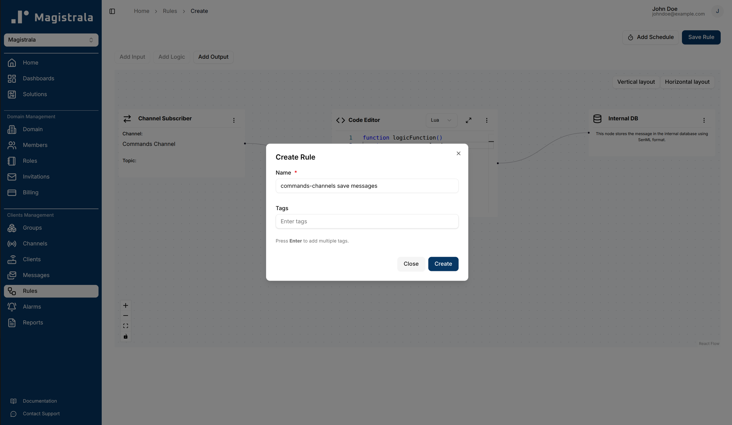Click the Dashboards grid icon

click(x=12, y=79)
